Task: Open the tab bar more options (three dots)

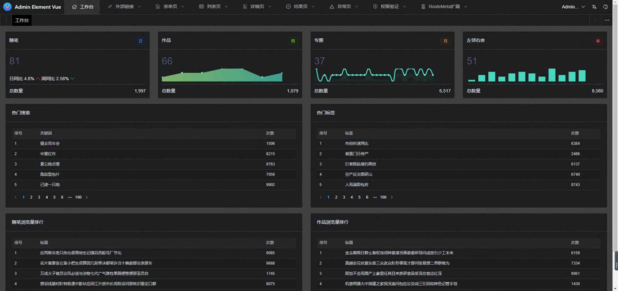Action: pyautogui.click(x=607, y=20)
